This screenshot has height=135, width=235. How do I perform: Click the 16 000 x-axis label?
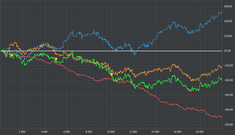(x=178, y=132)
